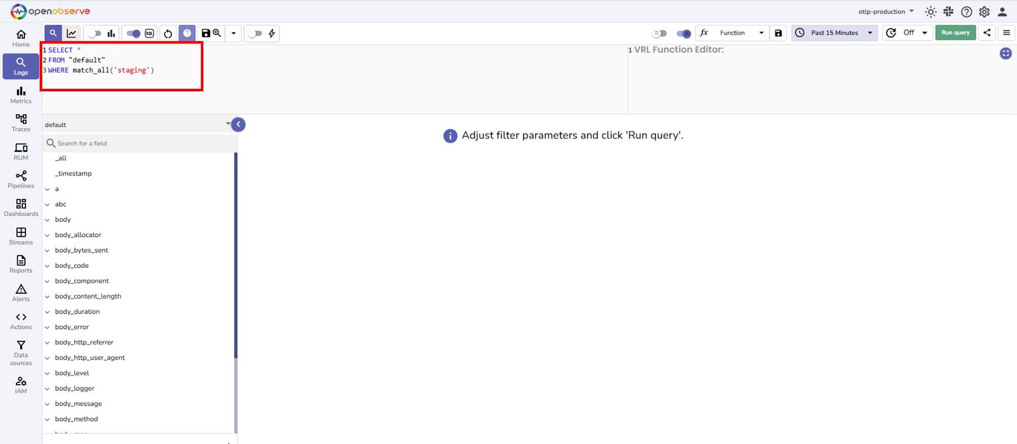This screenshot has height=444, width=1017.
Task: Select the body_http_user_agent field row
Action: (138, 358)
